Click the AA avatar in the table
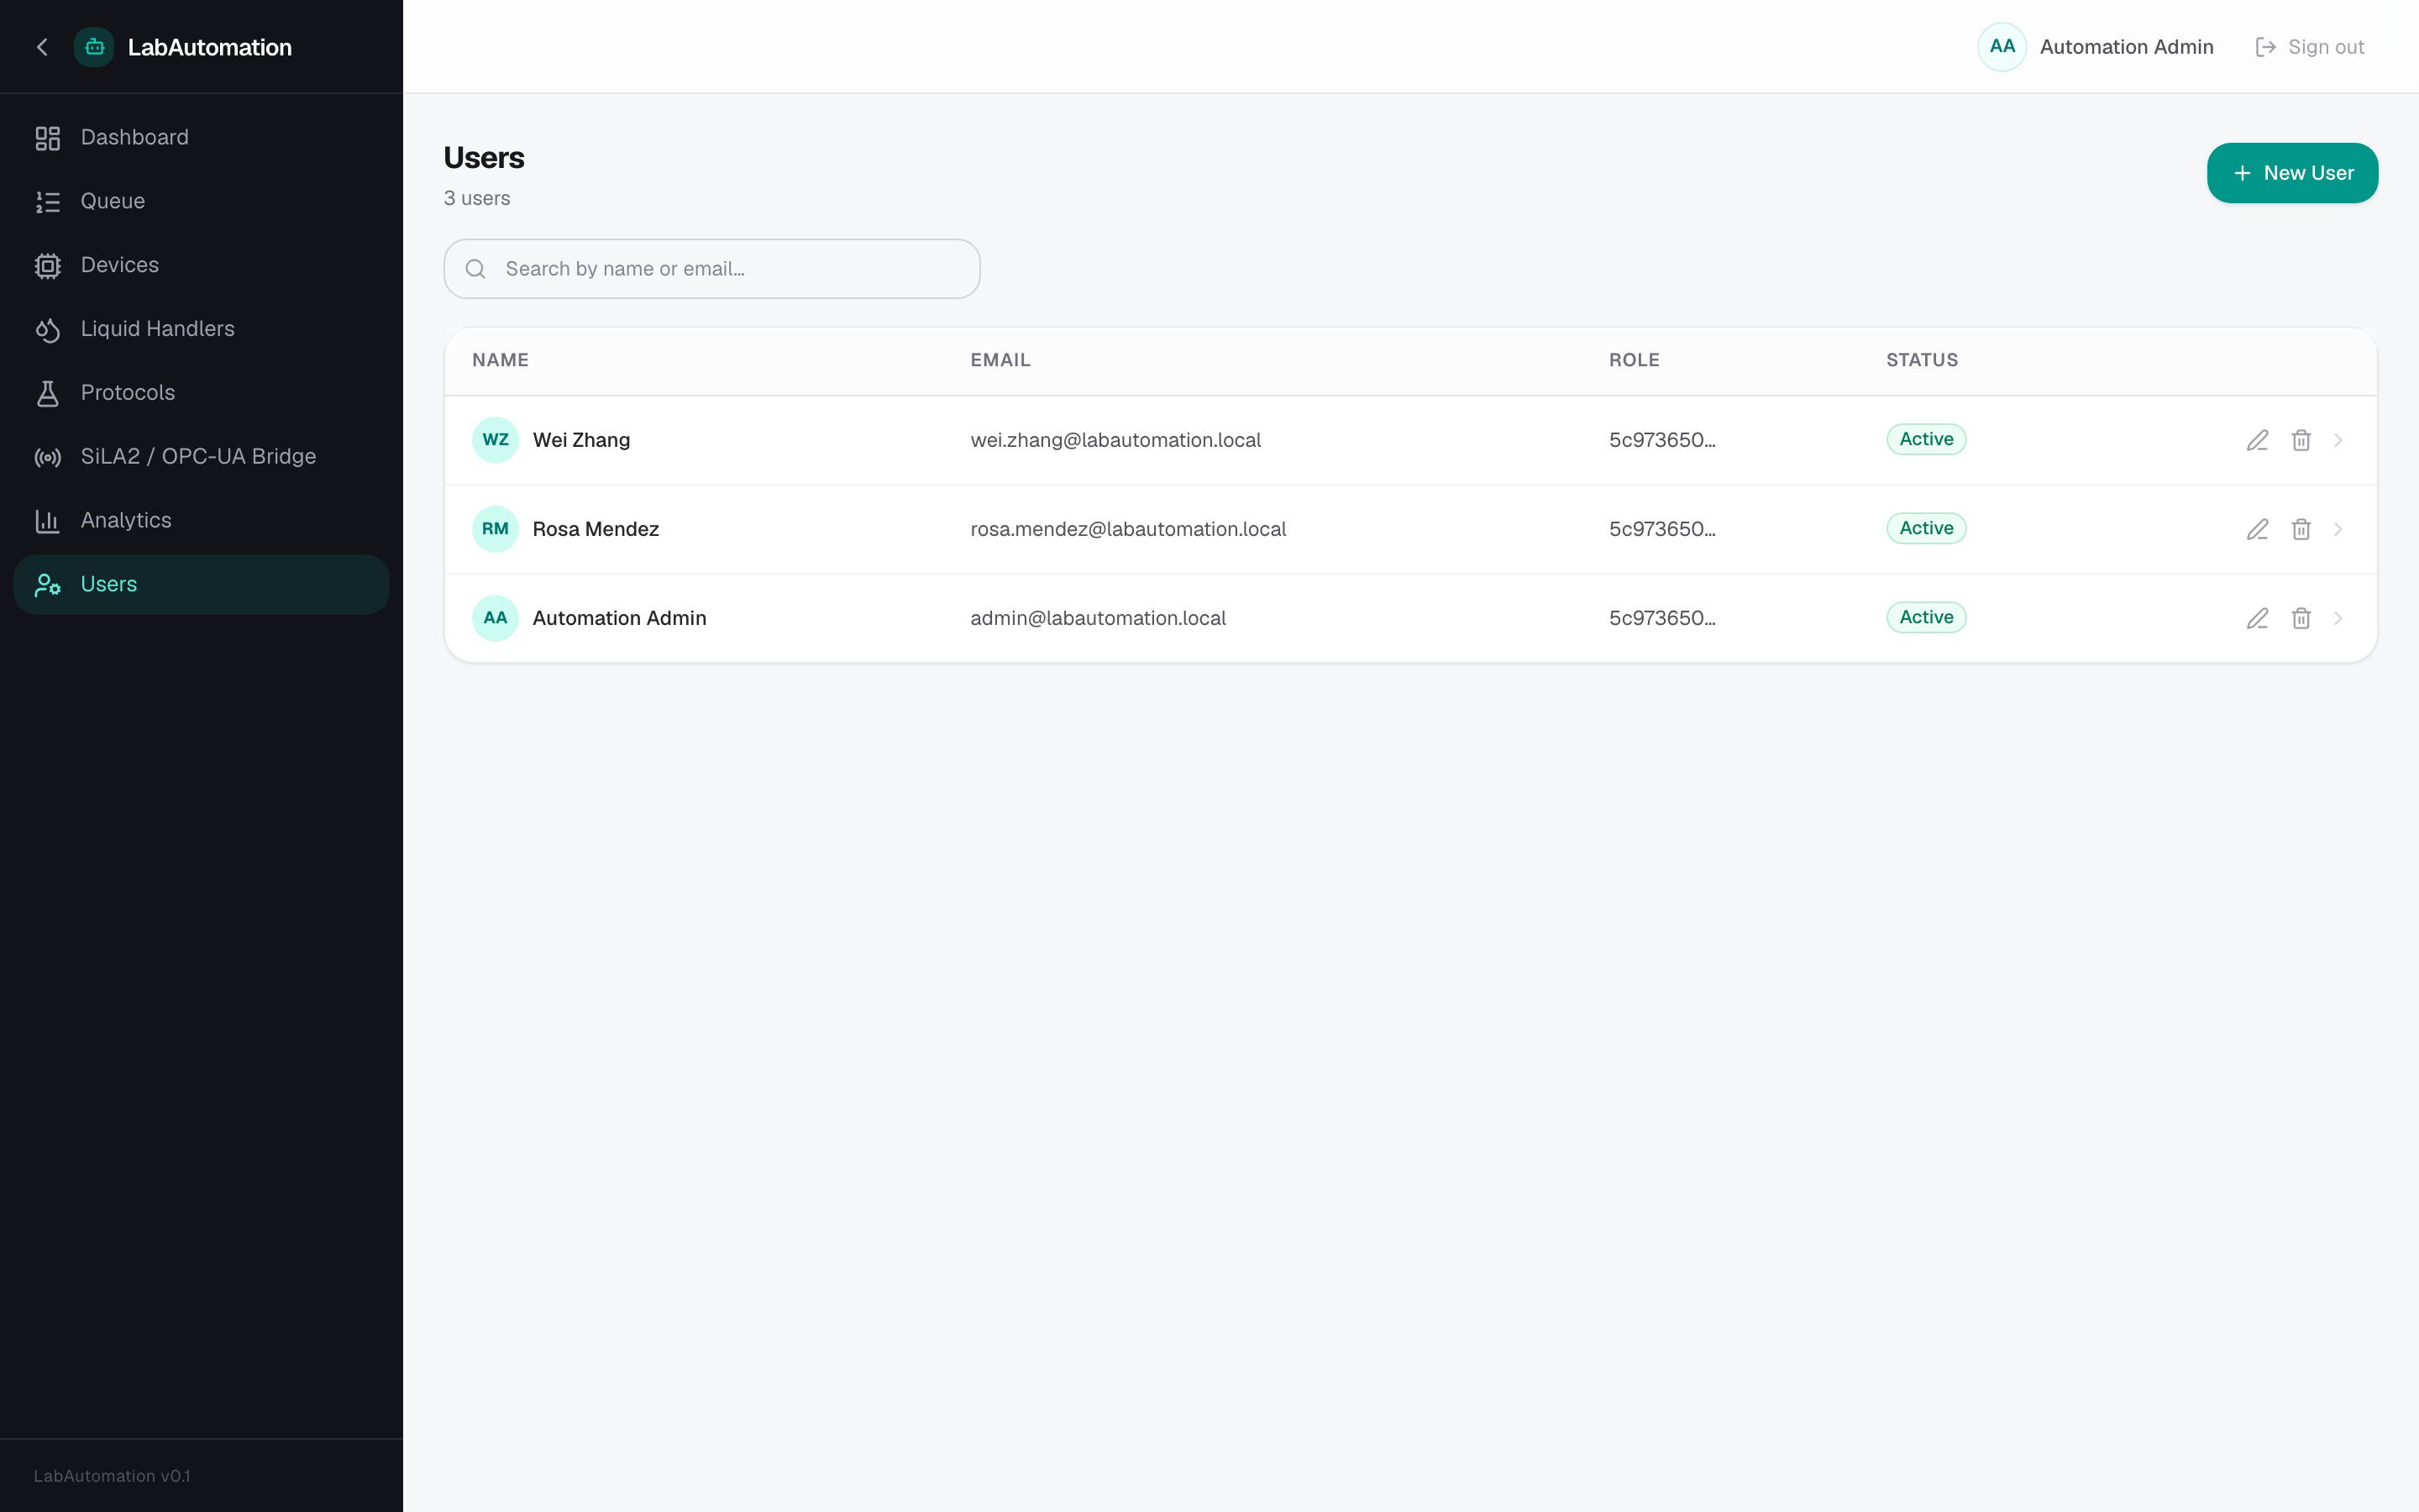The height and width of the screenshot is (1512, 2419). tap(495, 618)
